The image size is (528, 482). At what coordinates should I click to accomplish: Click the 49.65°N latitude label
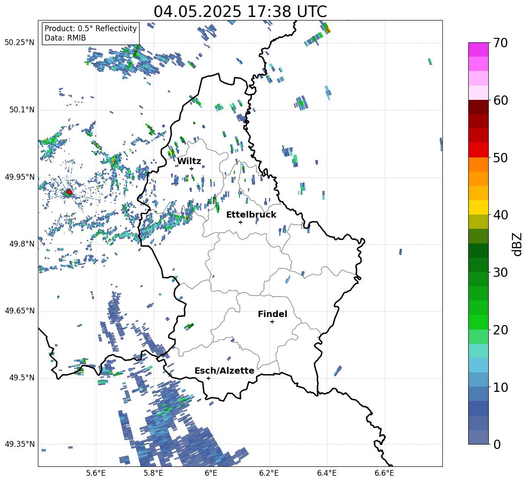(x=20, y=311)
